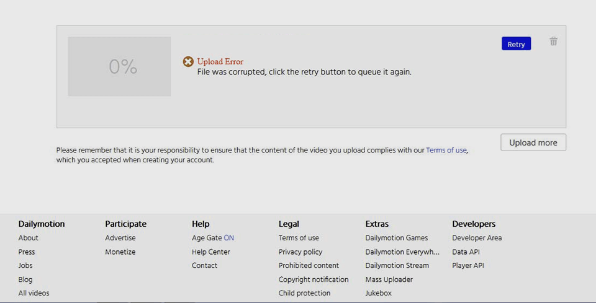Click the red Upload Error icon
The height and width of the screenshot is (303, 596).
[x=188, y=61]
